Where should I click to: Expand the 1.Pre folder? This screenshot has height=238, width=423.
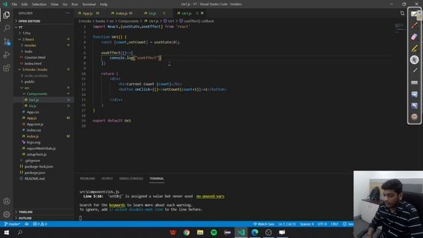click(44, 33)
